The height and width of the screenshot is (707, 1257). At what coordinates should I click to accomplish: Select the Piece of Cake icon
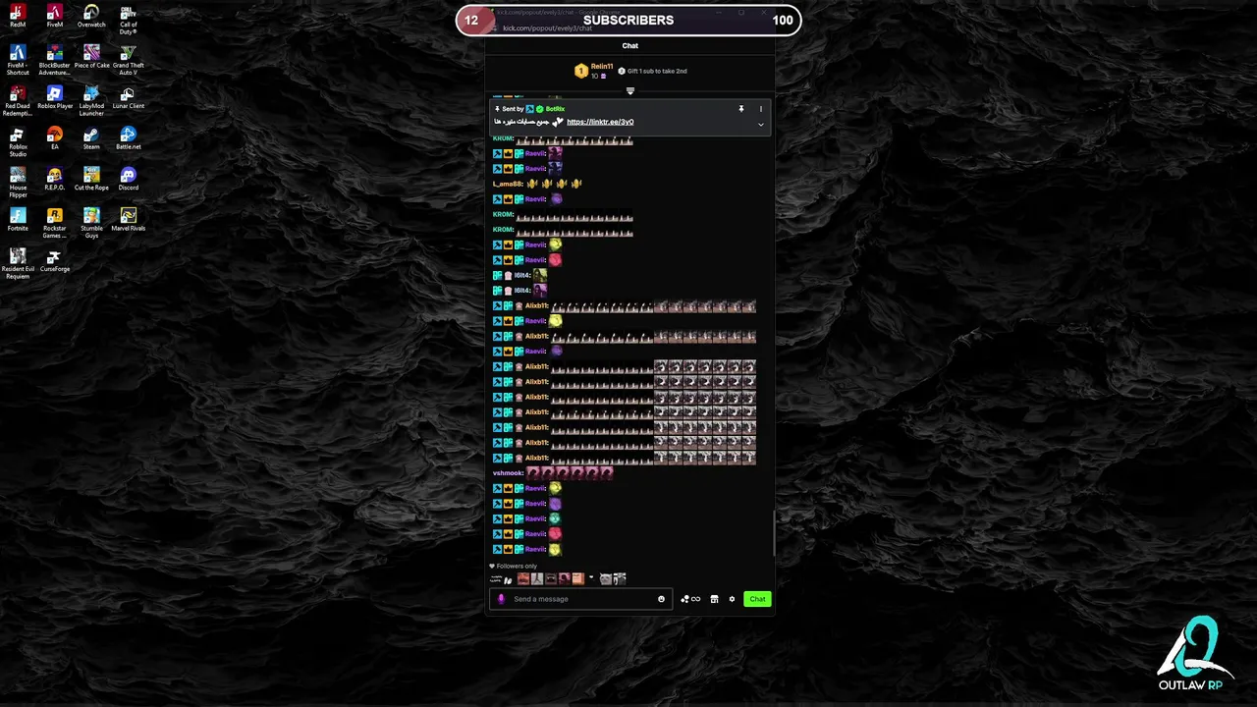pos(91,57)
